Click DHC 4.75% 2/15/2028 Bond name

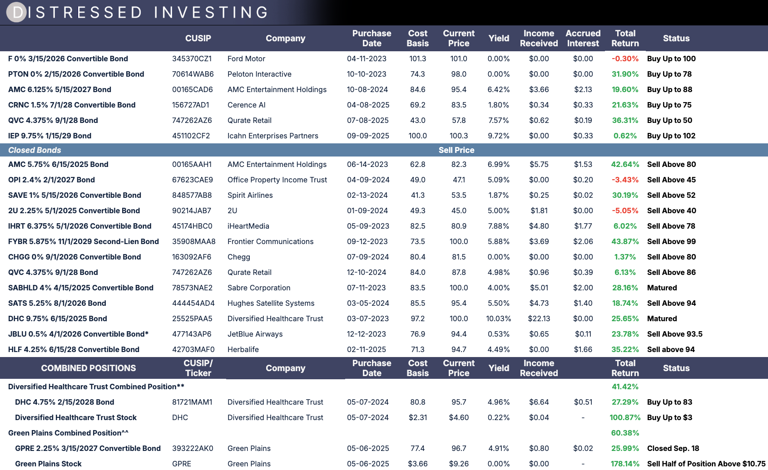(64, 402)
